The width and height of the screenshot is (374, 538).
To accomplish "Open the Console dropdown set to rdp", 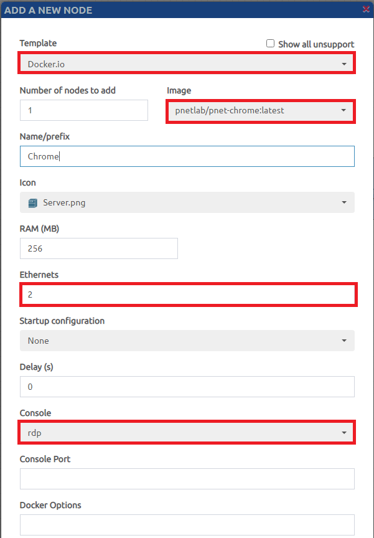I will [x=187, y=433].
